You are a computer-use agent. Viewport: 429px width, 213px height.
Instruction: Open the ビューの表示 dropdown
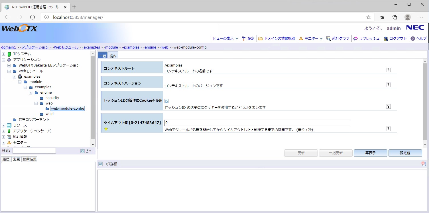point(225,38)
